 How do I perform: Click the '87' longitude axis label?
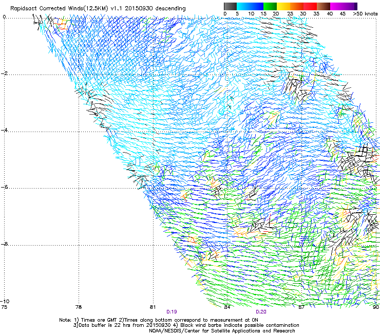pyautogui.click(x=301, y=307)
